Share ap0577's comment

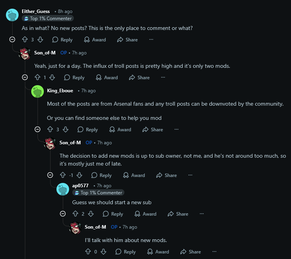[178, 214]
